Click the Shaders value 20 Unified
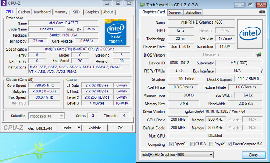The width and height of the screenshot is (270, 163). pyautogui.click(x=186, y=79)
